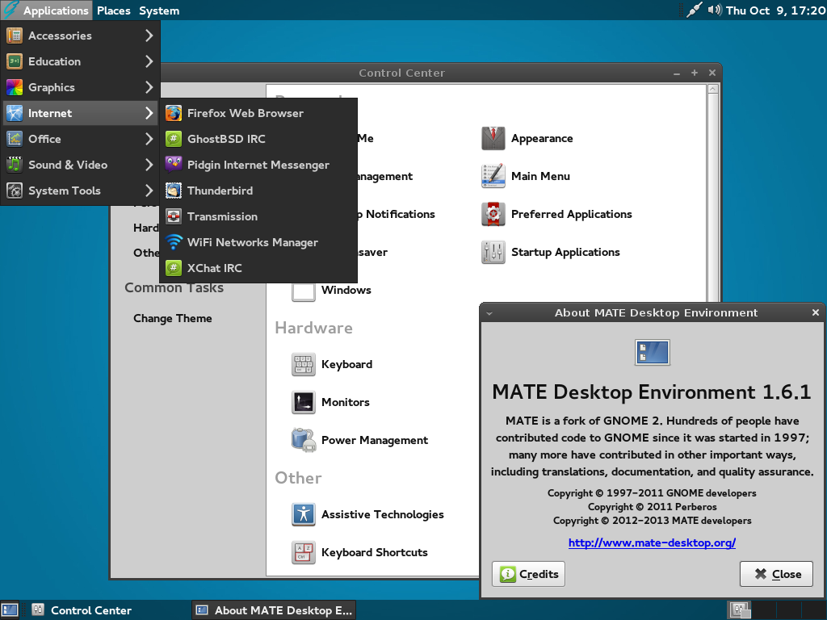Click the Accessories category icon

point(15,36)
